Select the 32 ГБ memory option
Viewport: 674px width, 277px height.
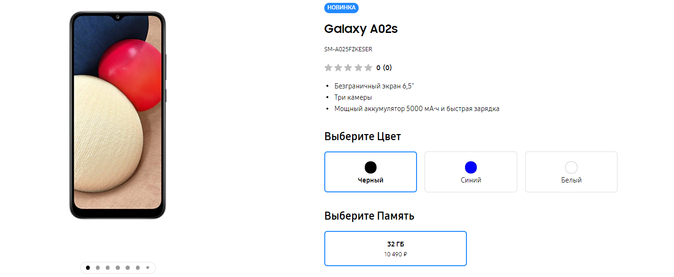(395, 248)
